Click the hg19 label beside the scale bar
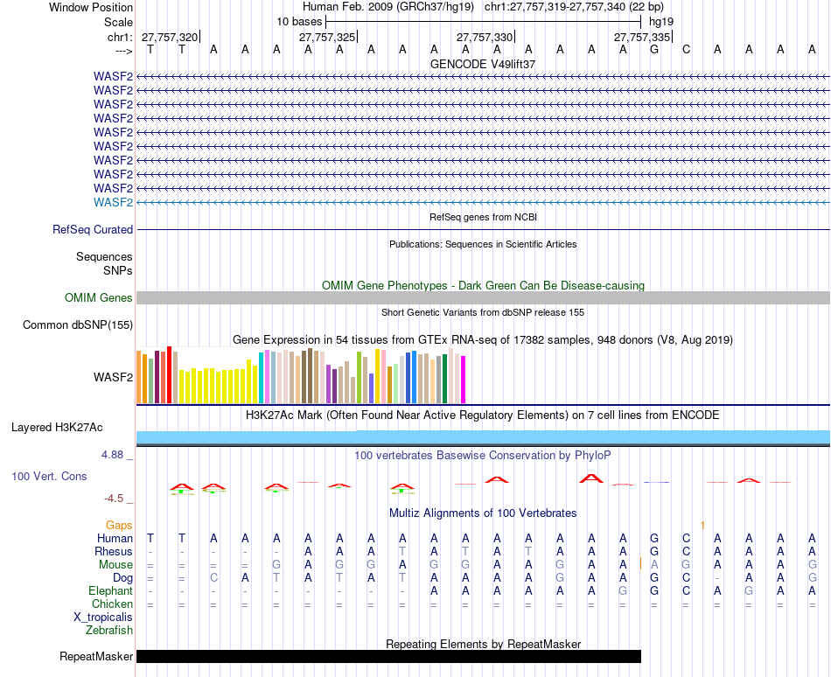The image size is (831, 677). point(661,22)
